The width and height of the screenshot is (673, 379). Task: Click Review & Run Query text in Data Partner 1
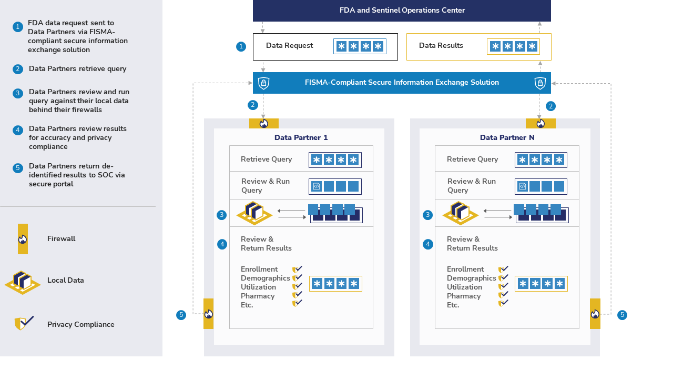click(x=266, y=186)
